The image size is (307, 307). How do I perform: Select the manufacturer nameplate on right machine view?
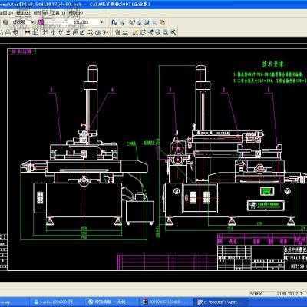[x=266, y=206]
